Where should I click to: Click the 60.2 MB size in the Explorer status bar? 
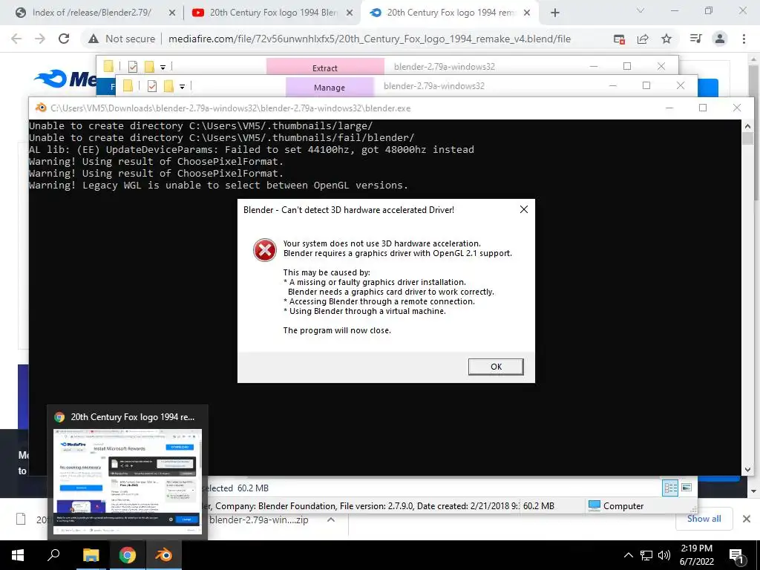click(539, 506)
